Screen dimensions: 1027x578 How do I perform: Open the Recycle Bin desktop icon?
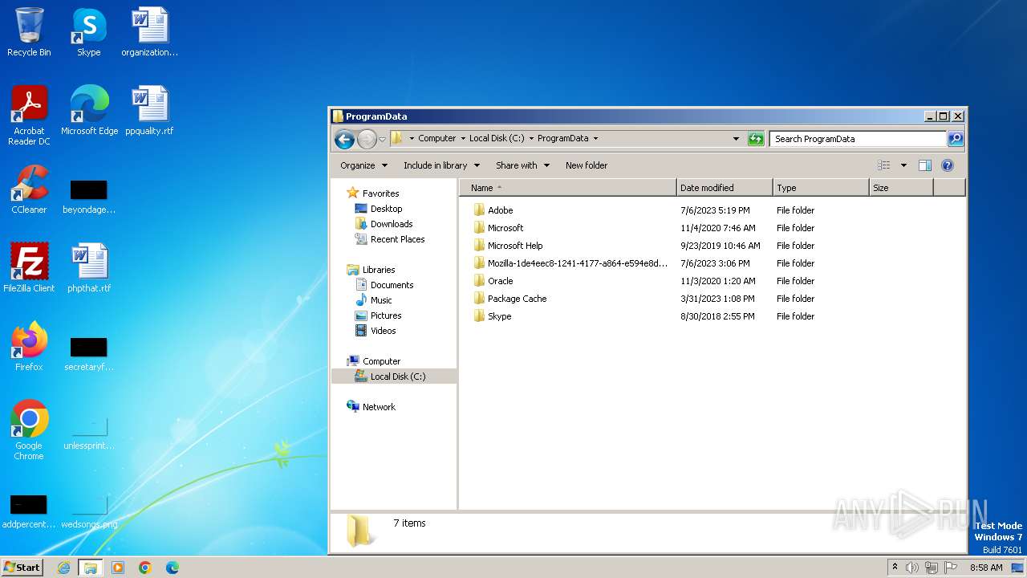click(29, 32)
